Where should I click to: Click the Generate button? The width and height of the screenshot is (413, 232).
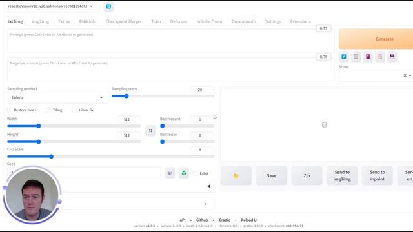(376, 39)
